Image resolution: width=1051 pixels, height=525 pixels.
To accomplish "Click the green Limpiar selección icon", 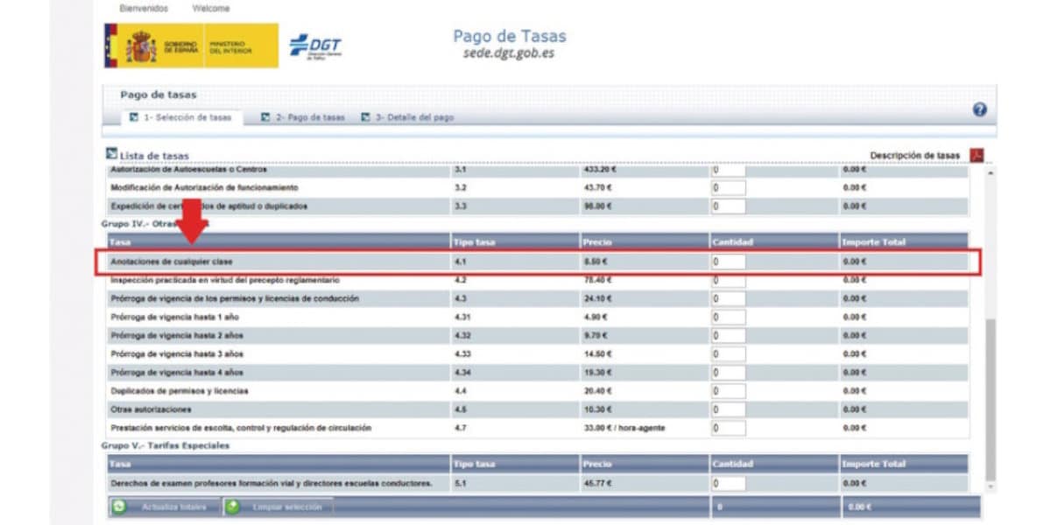I will tap(232, 507).
